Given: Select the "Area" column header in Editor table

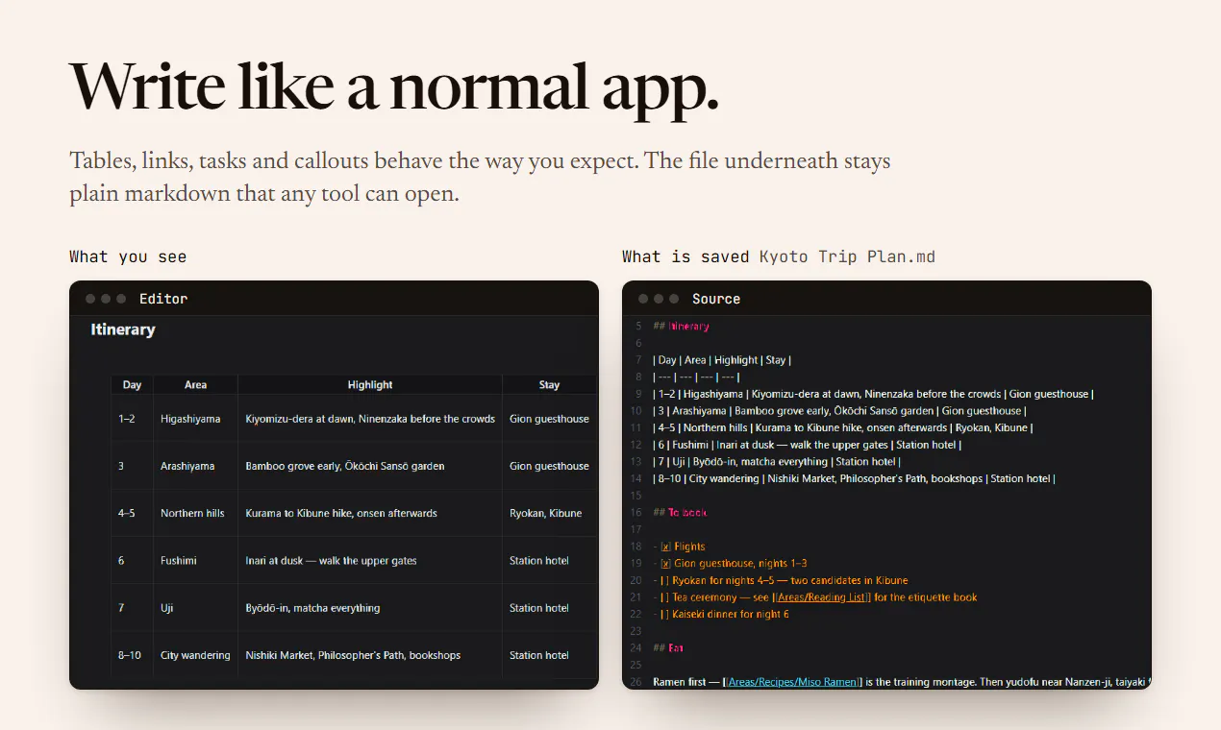Looking at the screenshot, I should 195,384.
